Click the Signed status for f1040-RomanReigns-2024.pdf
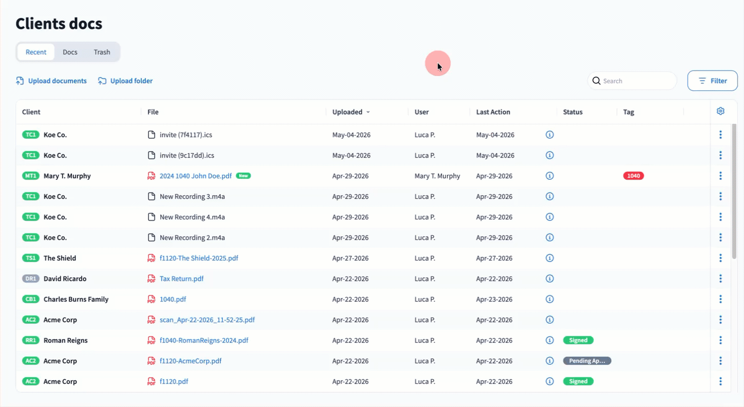 click(579, 340)
